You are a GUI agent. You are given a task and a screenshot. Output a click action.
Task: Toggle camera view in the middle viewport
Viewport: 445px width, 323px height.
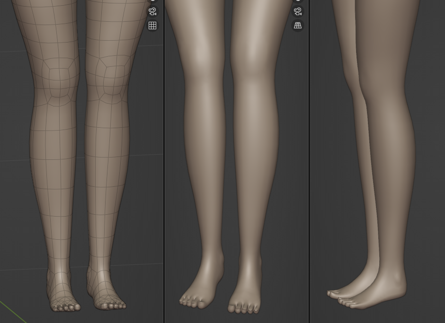(x=298, y=12)
